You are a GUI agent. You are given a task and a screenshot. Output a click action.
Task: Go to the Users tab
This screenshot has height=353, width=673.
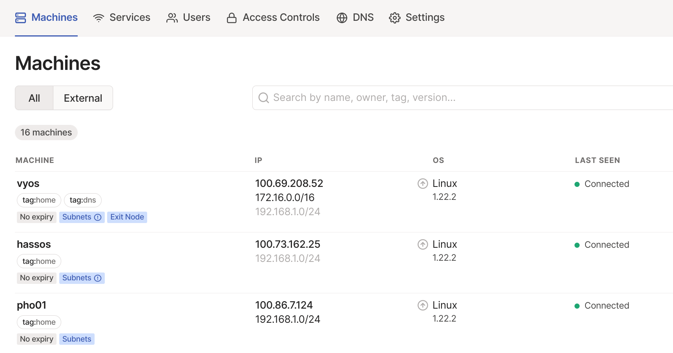[x=188, y=18]
